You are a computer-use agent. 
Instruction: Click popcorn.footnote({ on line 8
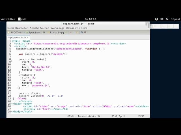[x=32, y=59]
